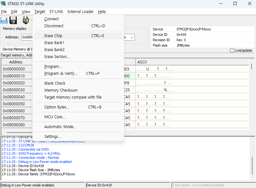This screenshot has height=188, width=256.
Task: Select Target memory compare with file
Action: [78, 97]
